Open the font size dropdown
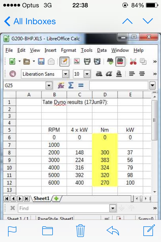This screenshot has height=242, width=161. click(87, 74)
